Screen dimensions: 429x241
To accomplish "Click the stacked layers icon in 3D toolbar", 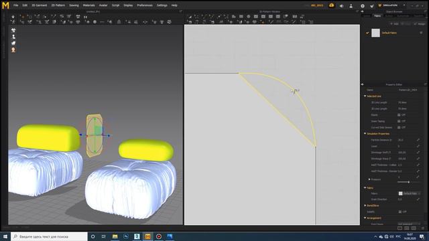I will coord(170,22).
